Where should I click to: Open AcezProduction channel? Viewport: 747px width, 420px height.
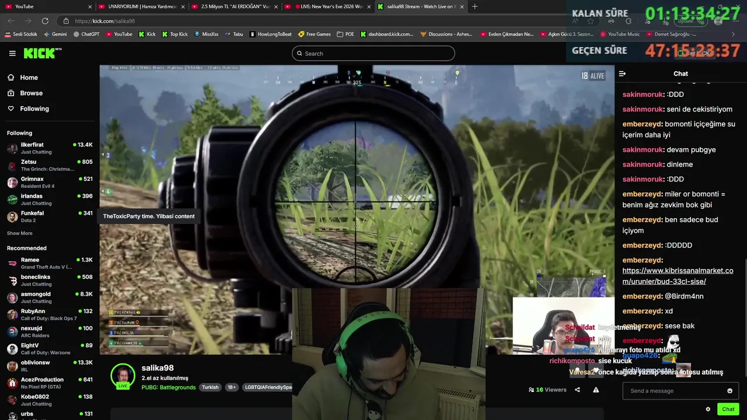pos(50,383)
